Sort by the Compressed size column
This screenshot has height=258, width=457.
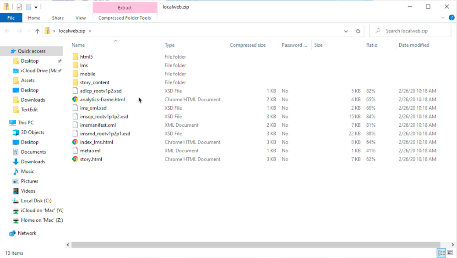pos(247,45)
